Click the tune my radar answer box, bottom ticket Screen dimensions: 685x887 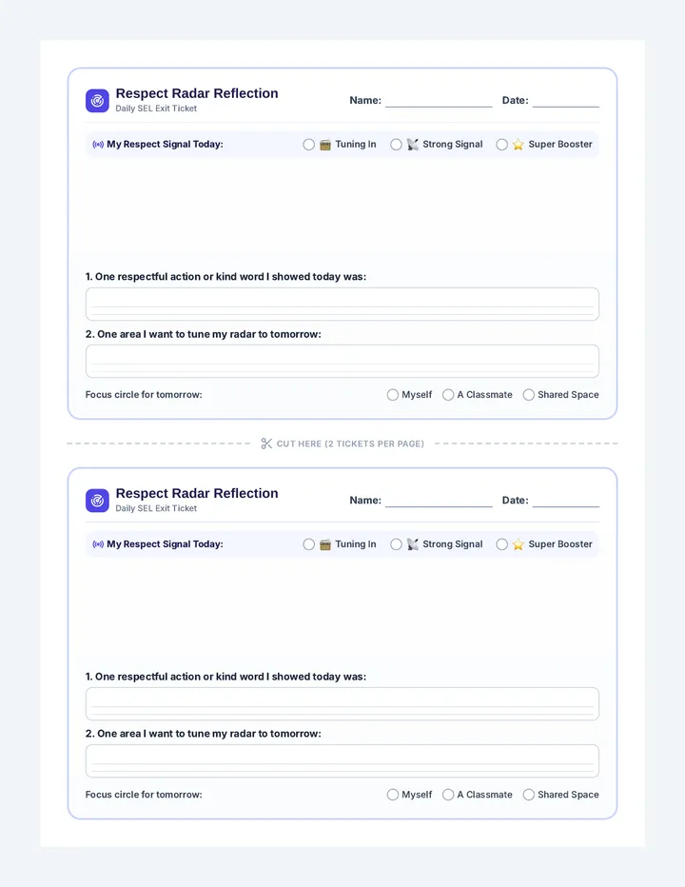(x=342, y=760)
